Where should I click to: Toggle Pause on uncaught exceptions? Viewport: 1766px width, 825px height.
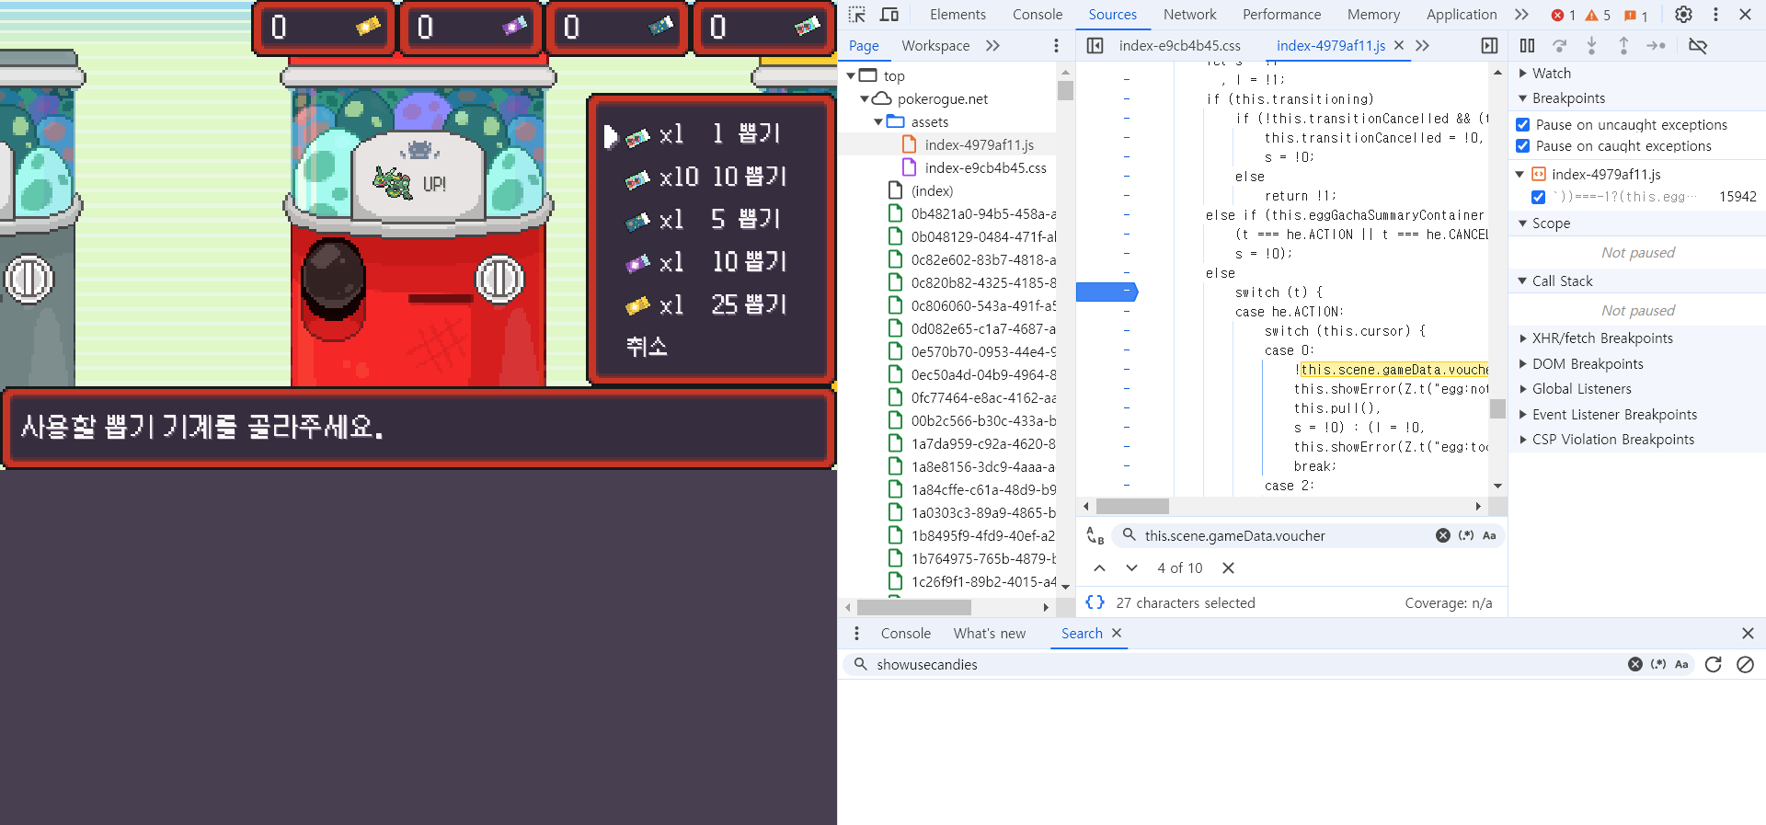(x=1522, y=124)
